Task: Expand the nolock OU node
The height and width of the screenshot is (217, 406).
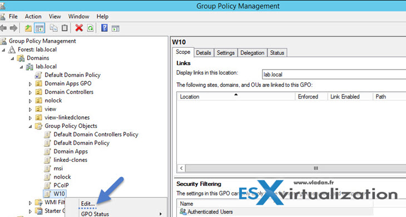Action: pyautogui.click(x=30, y=101)
